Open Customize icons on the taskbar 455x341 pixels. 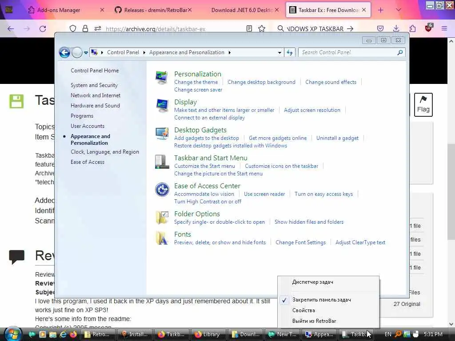point(281,166)
